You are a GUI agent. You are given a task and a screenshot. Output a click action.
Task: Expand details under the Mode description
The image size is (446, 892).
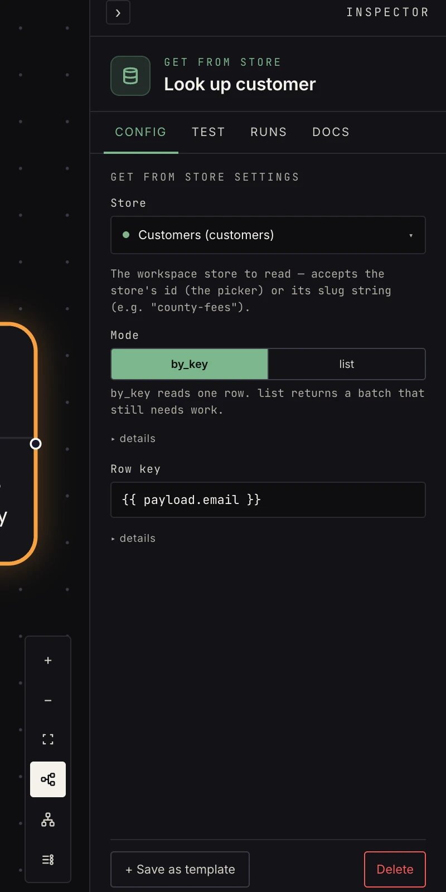(x=133, y=439)
